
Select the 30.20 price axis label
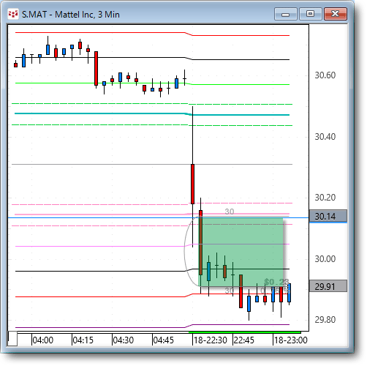[325, 198]
